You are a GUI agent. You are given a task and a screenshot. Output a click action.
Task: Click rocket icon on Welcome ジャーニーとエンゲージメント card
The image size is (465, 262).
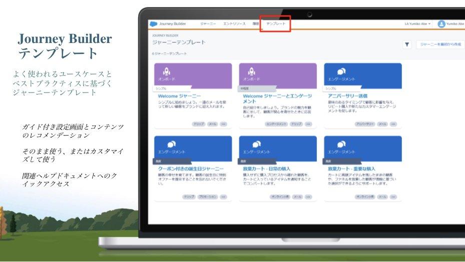pos(251,71)
